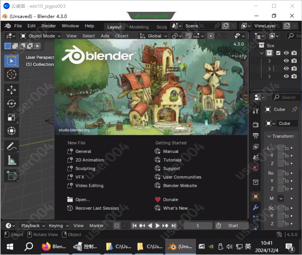This screenshot has height=255, width=302.
Task: Open the Modifiers wrench properties tab
Action: click(256, 207)
